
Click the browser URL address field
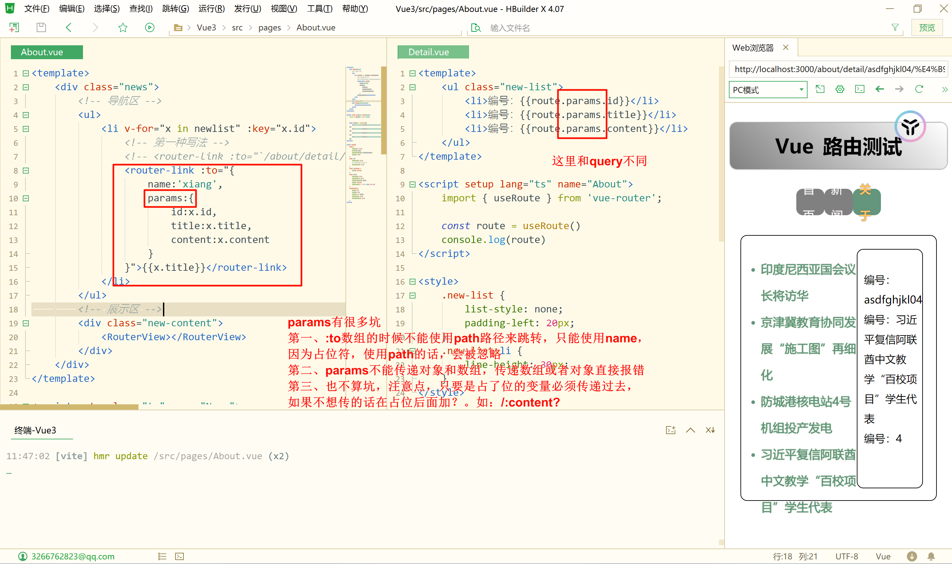click(838, 69)
